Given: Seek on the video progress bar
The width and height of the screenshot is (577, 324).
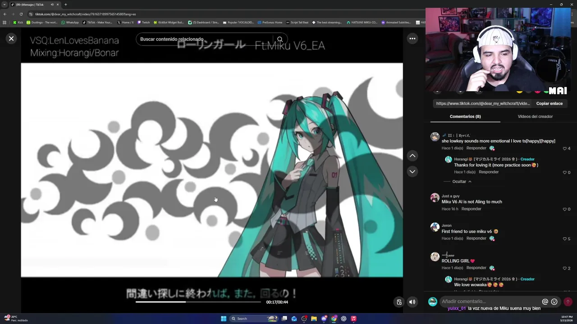Looking at the screenshot, I should click(198, 302).
